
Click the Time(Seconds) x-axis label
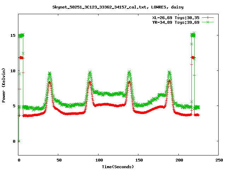118,167
